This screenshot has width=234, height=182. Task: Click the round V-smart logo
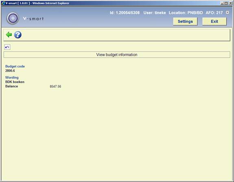13,18
